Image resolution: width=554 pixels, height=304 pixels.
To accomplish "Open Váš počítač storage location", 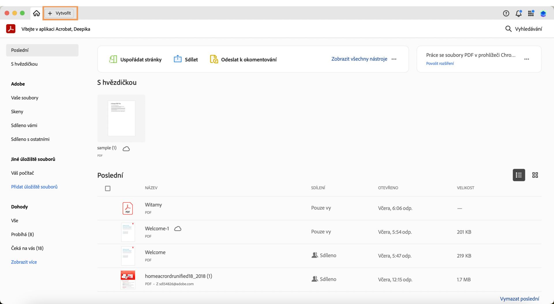I will [x=22, y=173].
